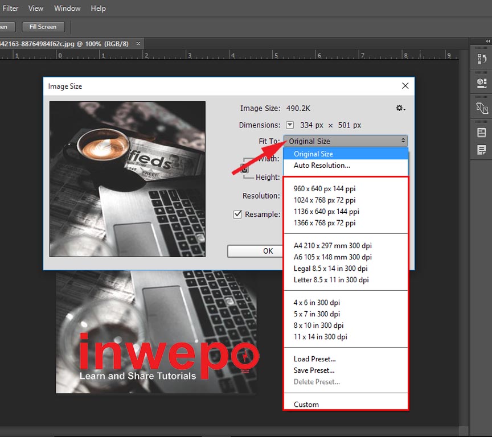Pick A4 210 x 297 mm 300 dpi preset

click(333, 246)
